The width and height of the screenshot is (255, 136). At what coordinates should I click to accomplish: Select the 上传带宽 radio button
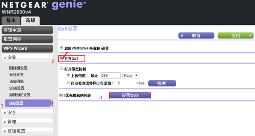[68, 75]
